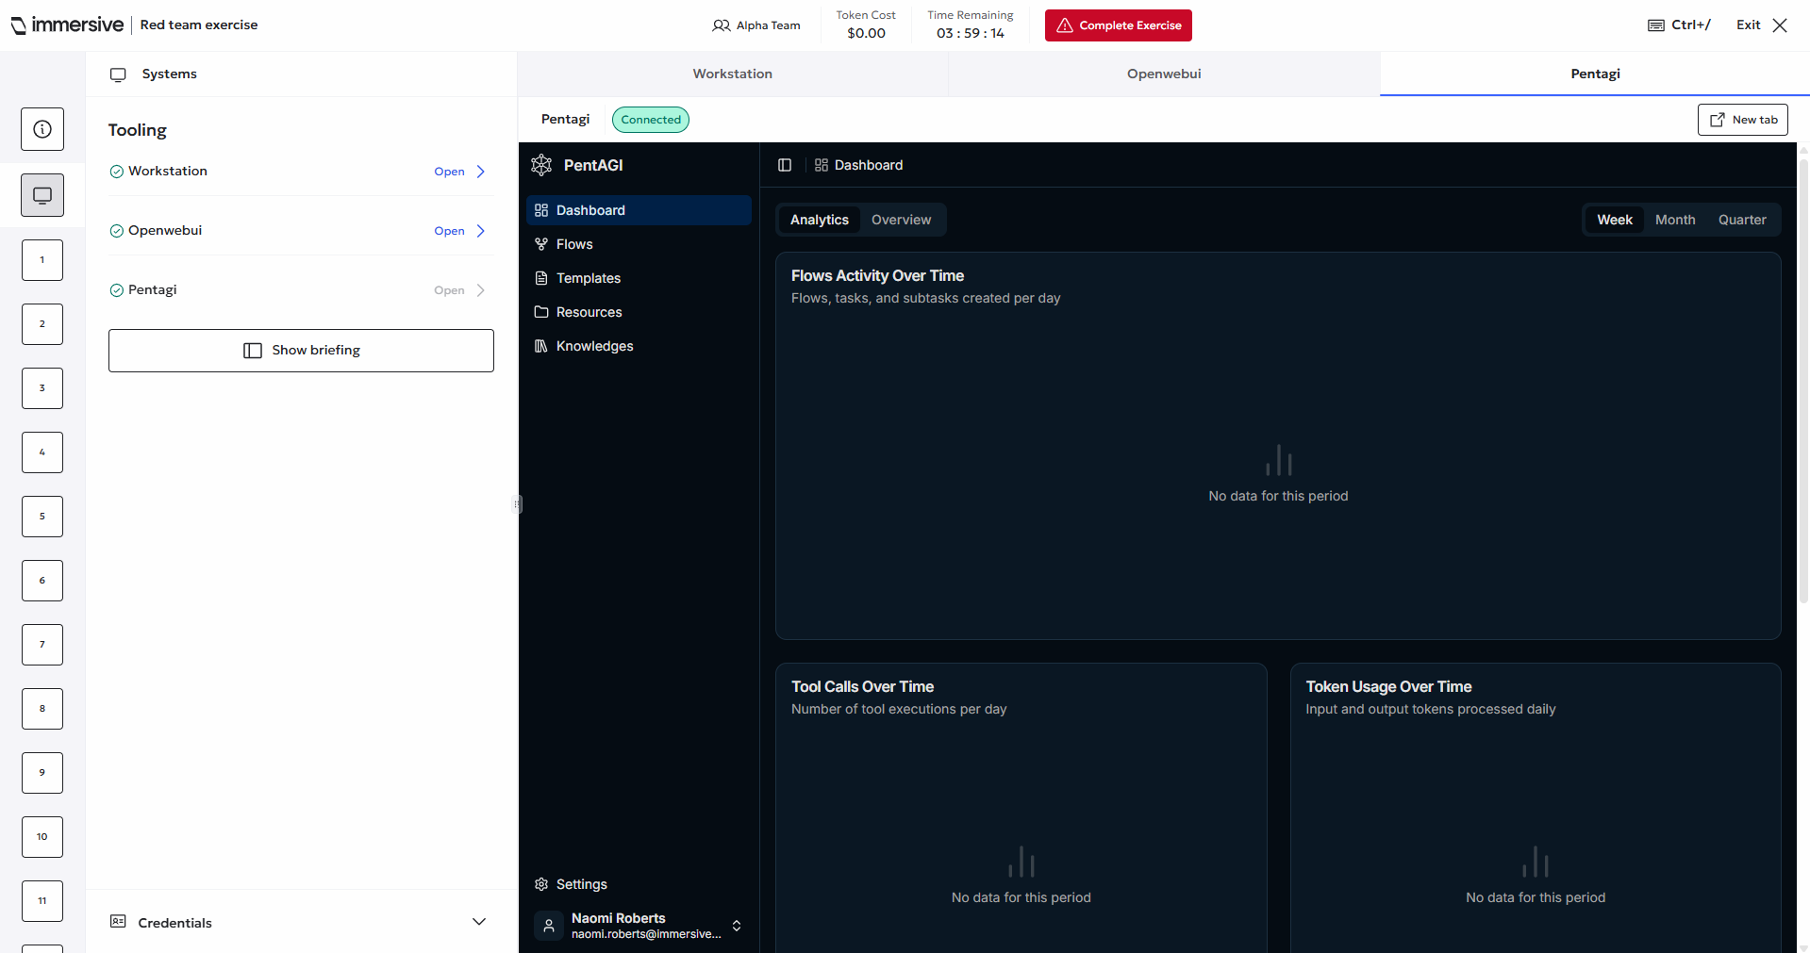Click the Flows Activity Over Time heading
The height and width of the screenshot is (953, 1810).
tap(877, 275)
